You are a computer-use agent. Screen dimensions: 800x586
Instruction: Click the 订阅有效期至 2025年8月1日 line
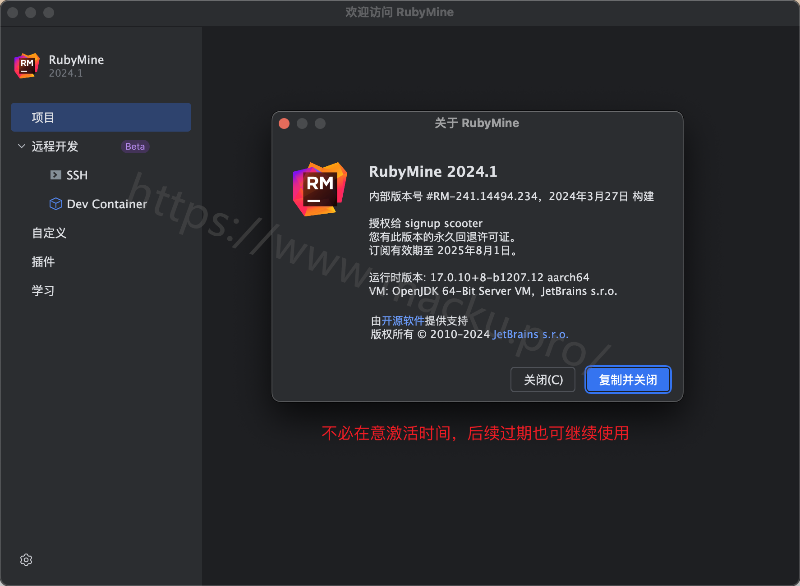pos(443,250)
